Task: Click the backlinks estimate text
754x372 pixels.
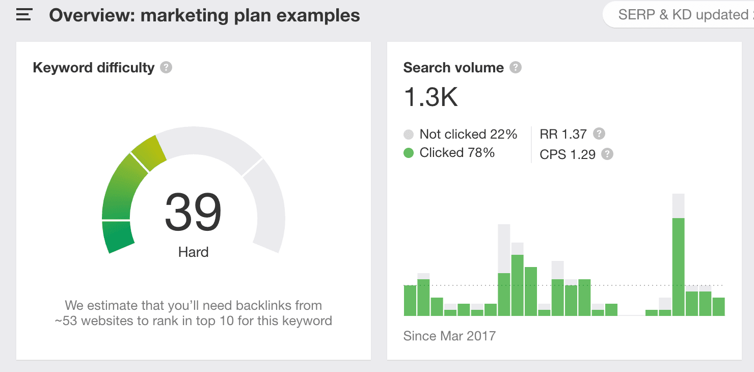Action: pyautogui.click(x=193, y=313)
